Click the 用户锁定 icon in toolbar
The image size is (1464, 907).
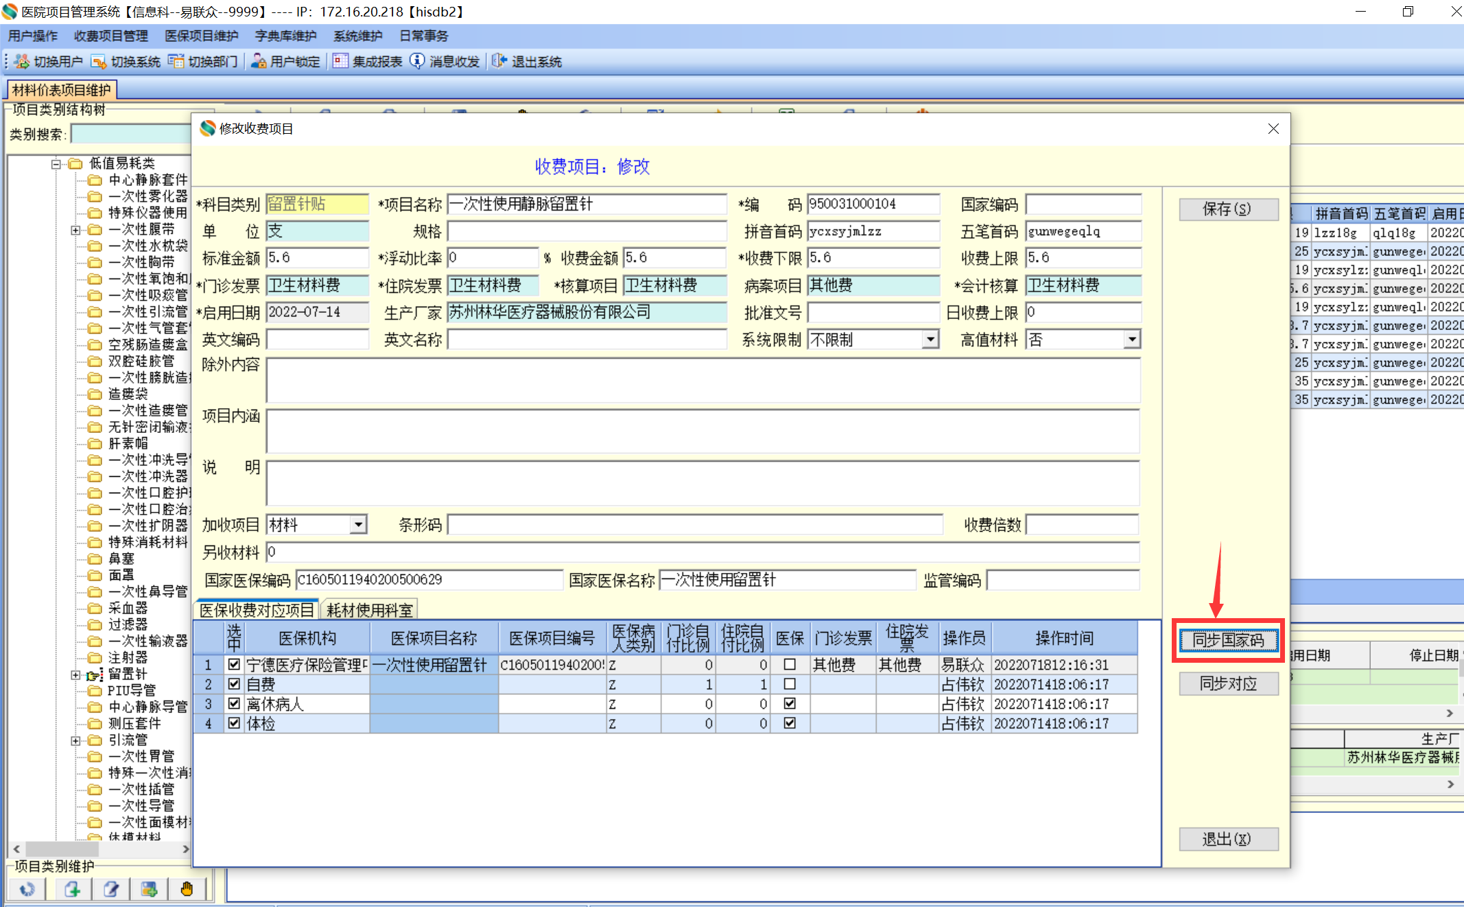(x=259, y=62)
